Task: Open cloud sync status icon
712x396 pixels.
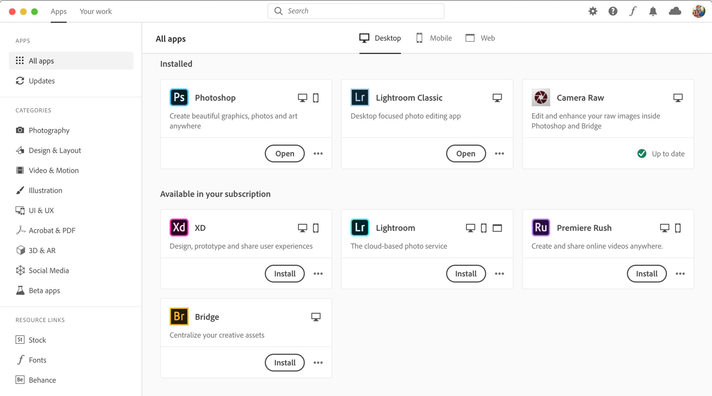Action: pos(675,11)
